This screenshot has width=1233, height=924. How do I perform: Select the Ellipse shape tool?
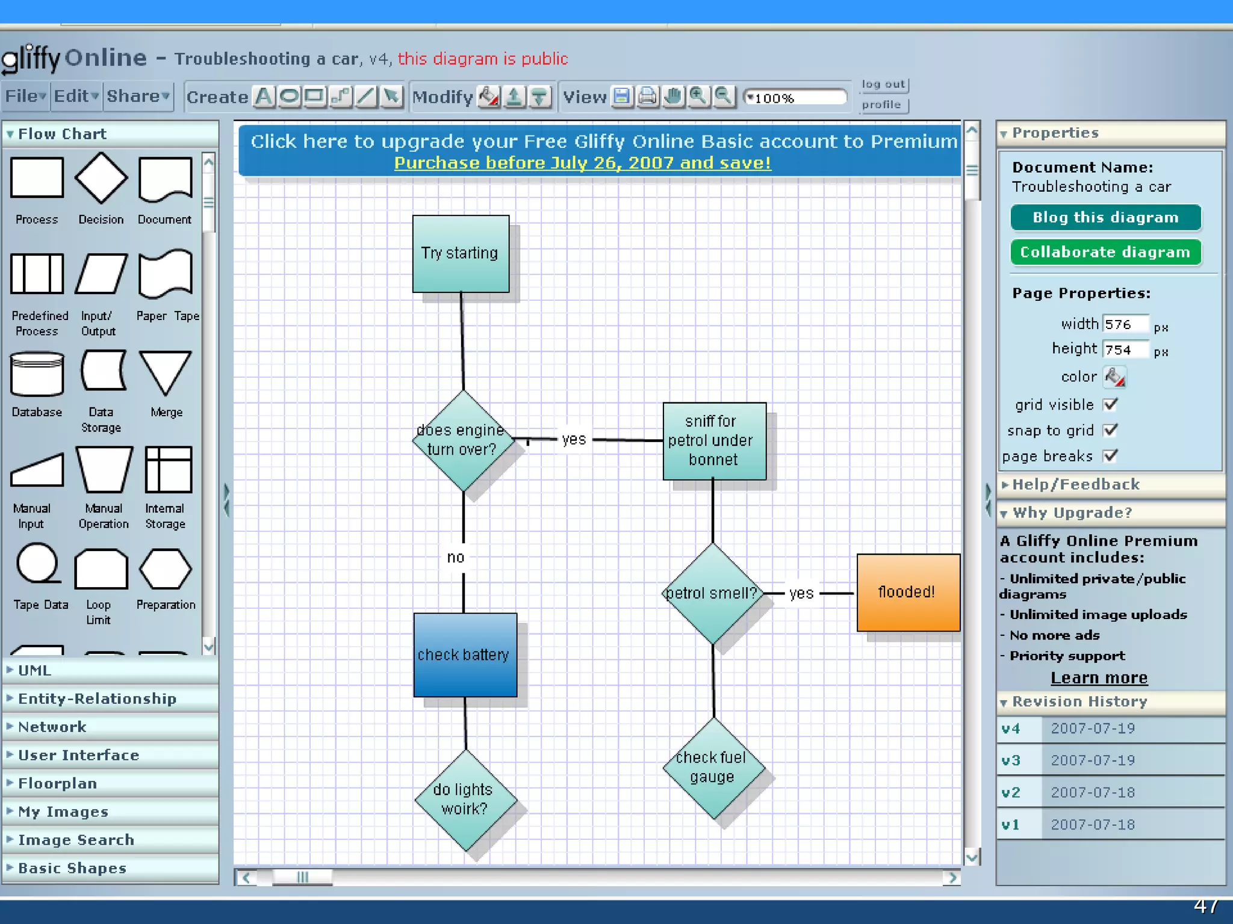[x=290, y=97]
